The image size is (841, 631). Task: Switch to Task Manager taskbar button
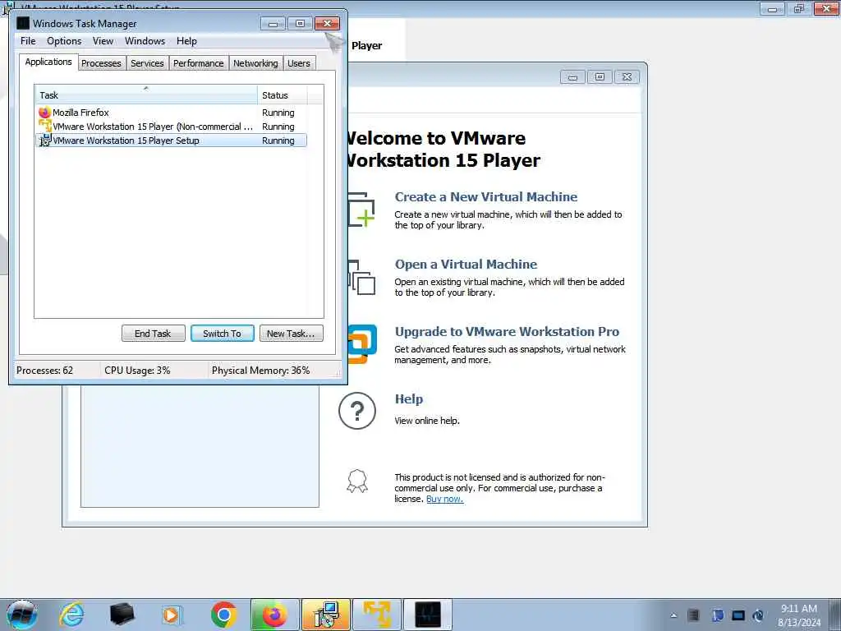(427, 615)
